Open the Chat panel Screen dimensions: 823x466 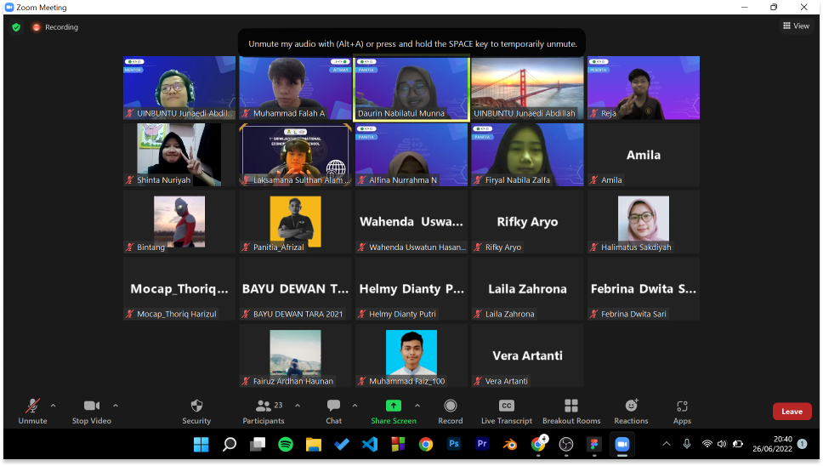[x=333, y=406]
